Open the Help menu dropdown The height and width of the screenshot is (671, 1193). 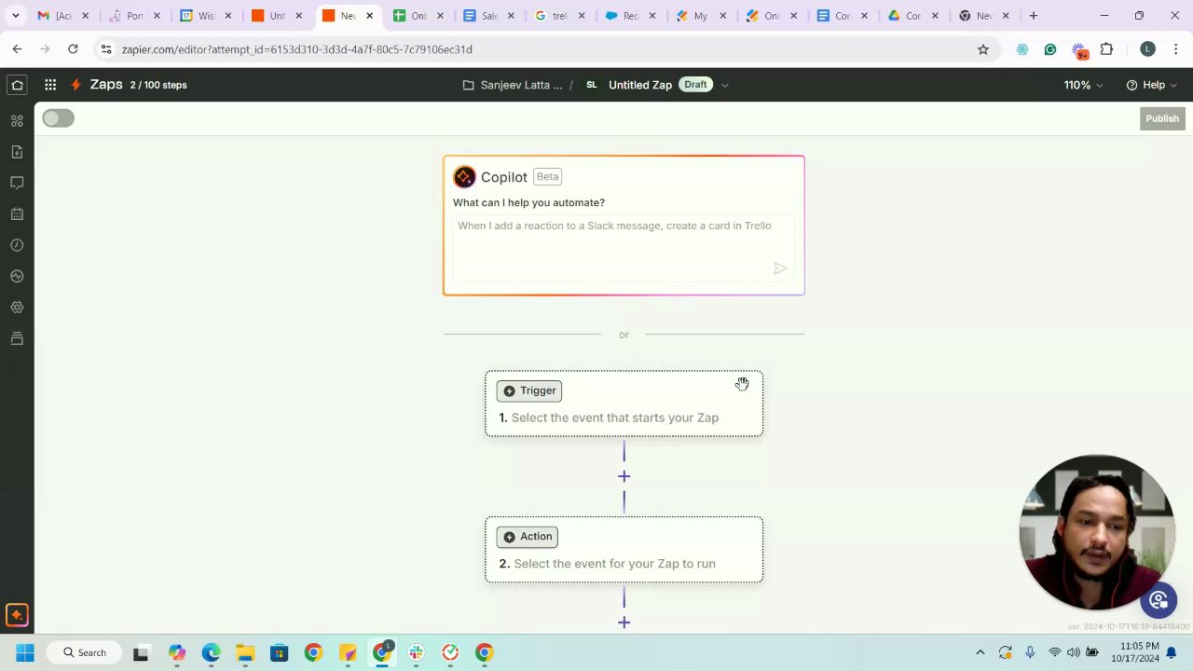(1152, 85)
